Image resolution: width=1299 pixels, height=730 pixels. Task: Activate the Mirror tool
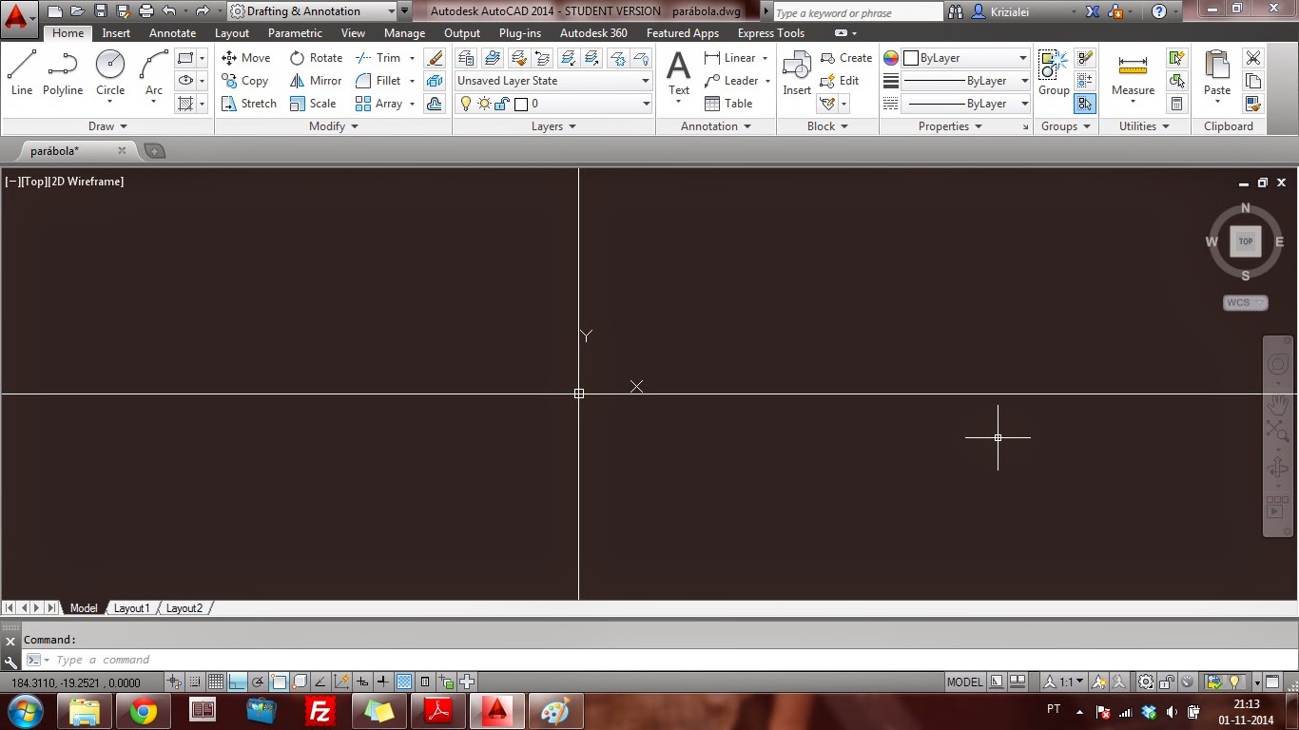tap(315, 80)
